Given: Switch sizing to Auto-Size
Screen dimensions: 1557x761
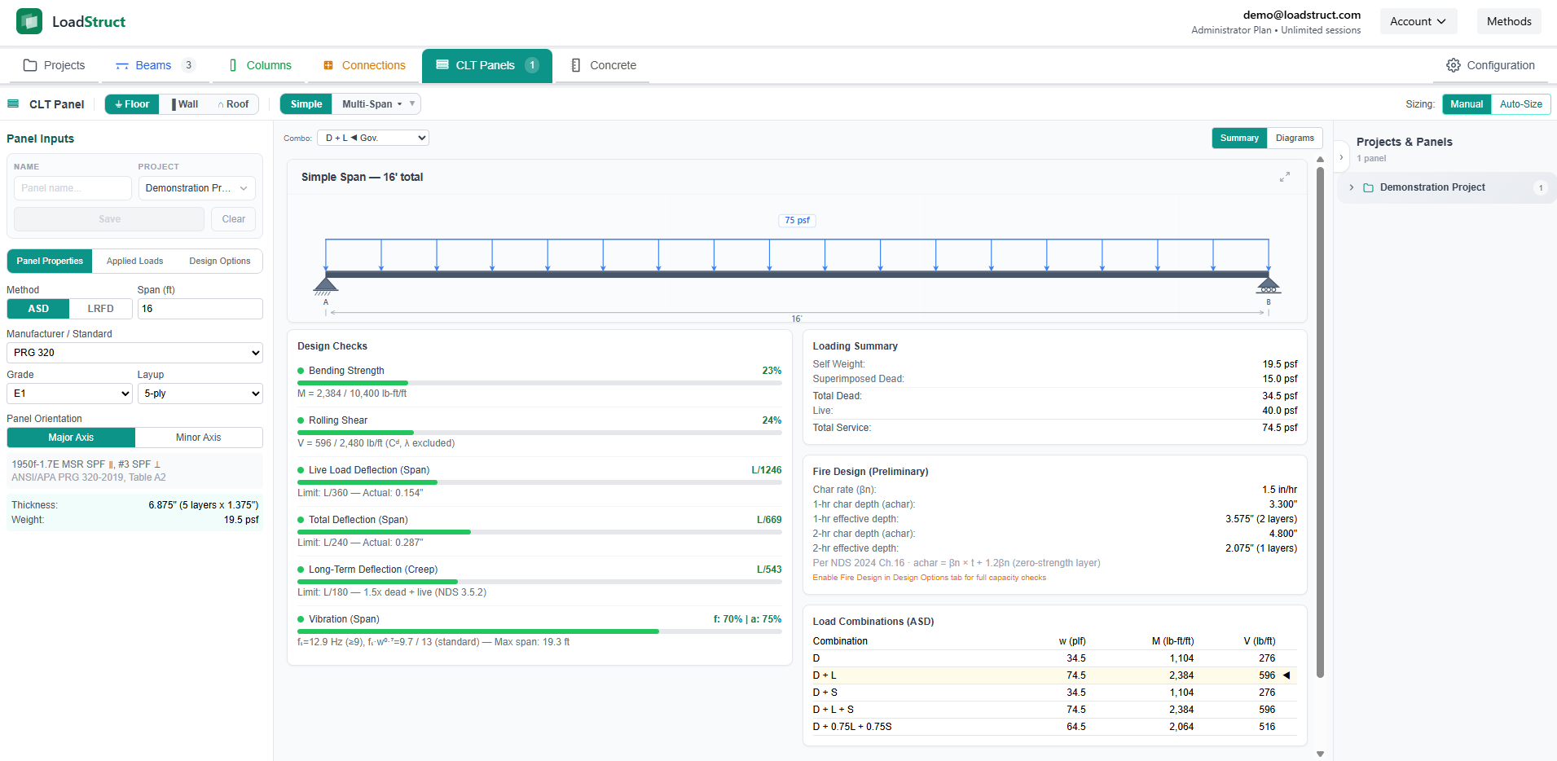Looking at the screenshot, I should click(1520, 104).
